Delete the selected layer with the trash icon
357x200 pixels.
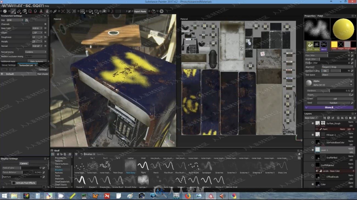click(x=355, y=118)
